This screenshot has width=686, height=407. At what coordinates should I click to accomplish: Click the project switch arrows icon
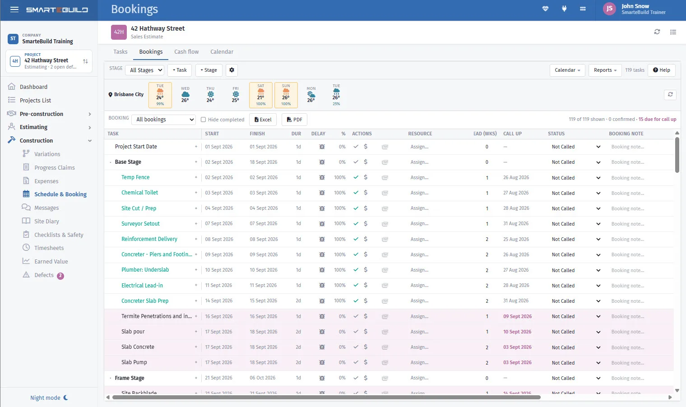(85, 61)
